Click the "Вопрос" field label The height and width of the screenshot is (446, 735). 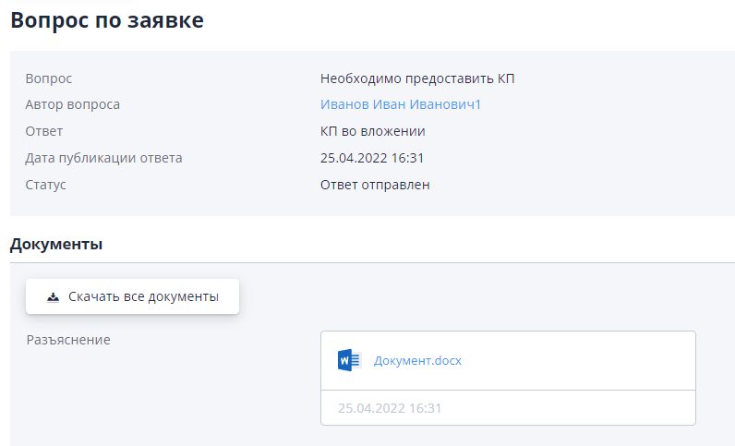click(49, 78)
